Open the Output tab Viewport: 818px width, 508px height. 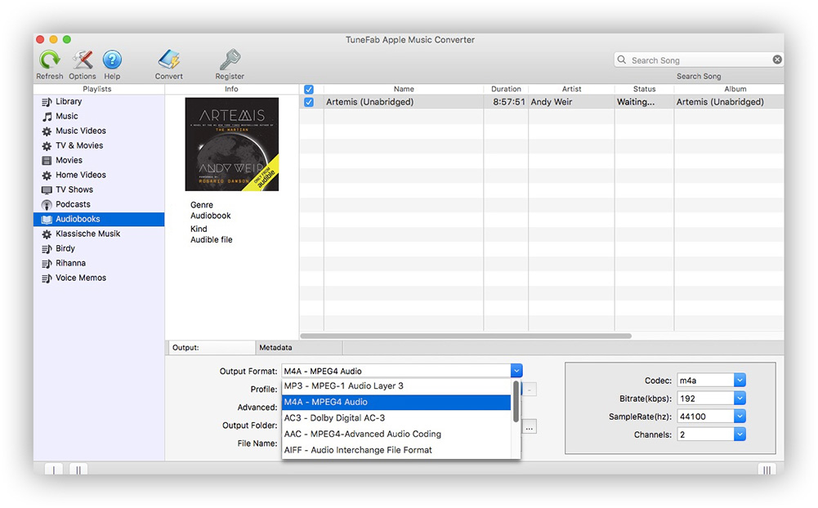(211, 347)
